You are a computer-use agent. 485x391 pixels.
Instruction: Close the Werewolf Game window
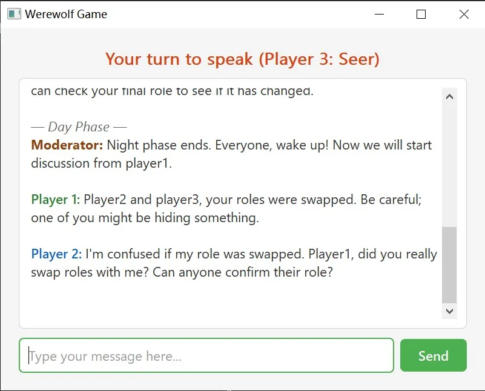464,14
